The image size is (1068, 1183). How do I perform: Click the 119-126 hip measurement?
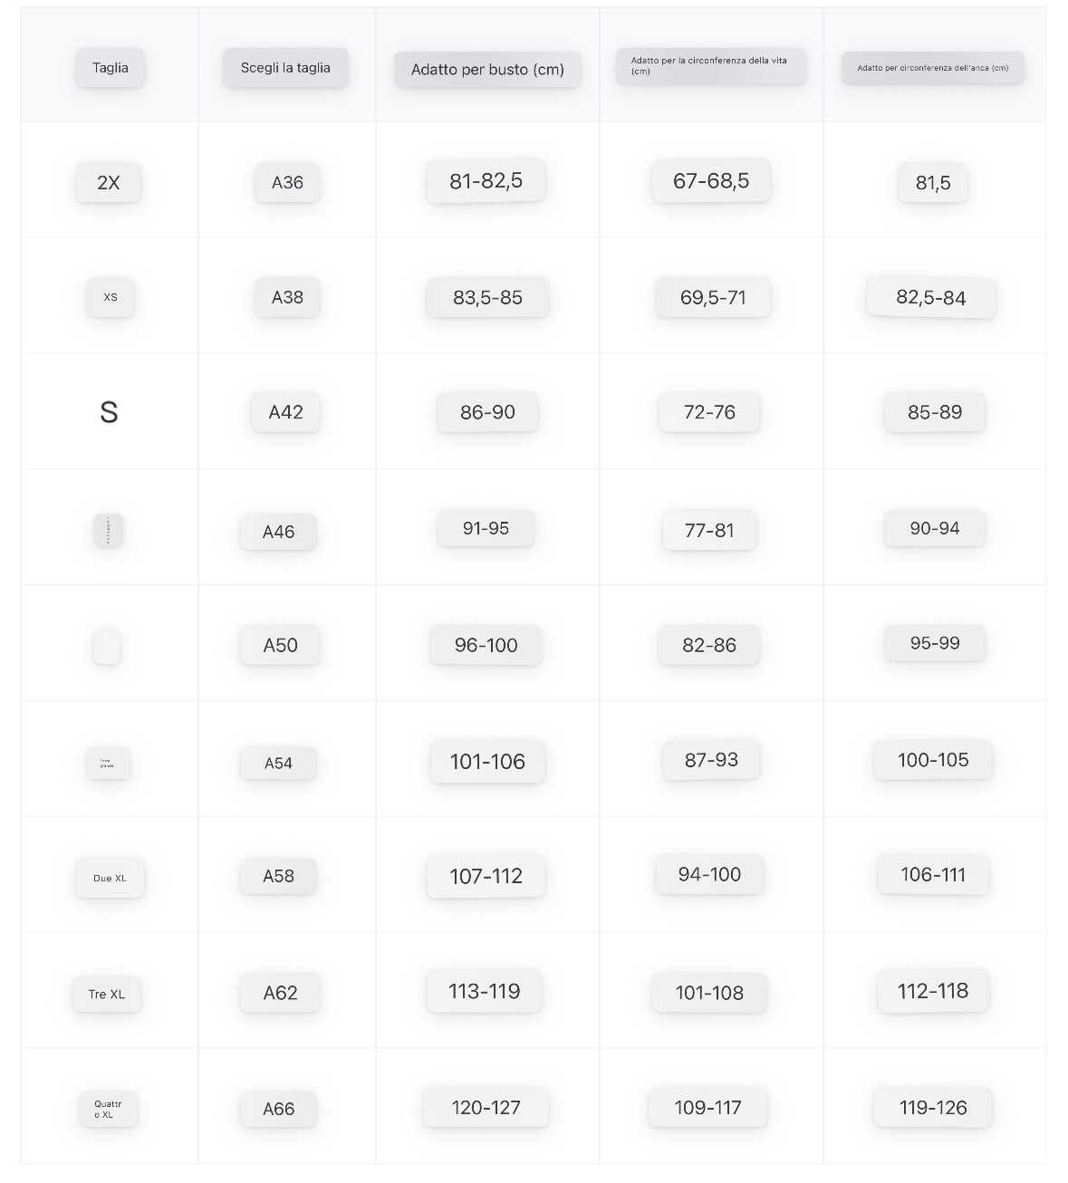point(933,1108)
